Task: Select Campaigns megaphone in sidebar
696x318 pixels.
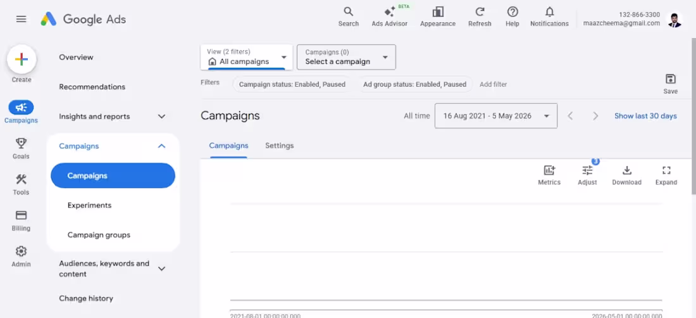Action: [x=21, y=111]
